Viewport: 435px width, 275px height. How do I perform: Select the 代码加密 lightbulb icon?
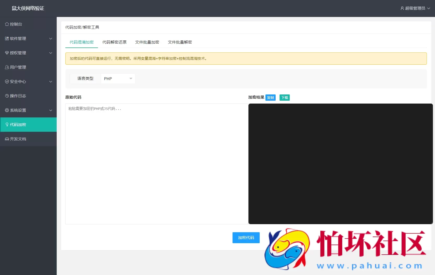(7, 124)
